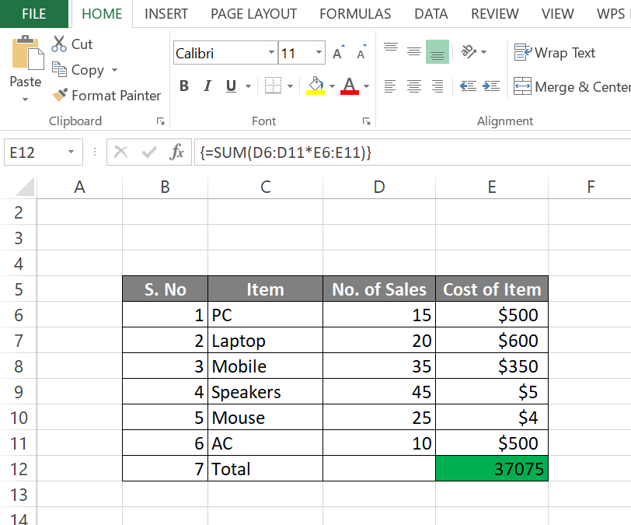Click the Cut scissors icon
The width and height of the screenshot is (631, 525).
coord(59,44)
